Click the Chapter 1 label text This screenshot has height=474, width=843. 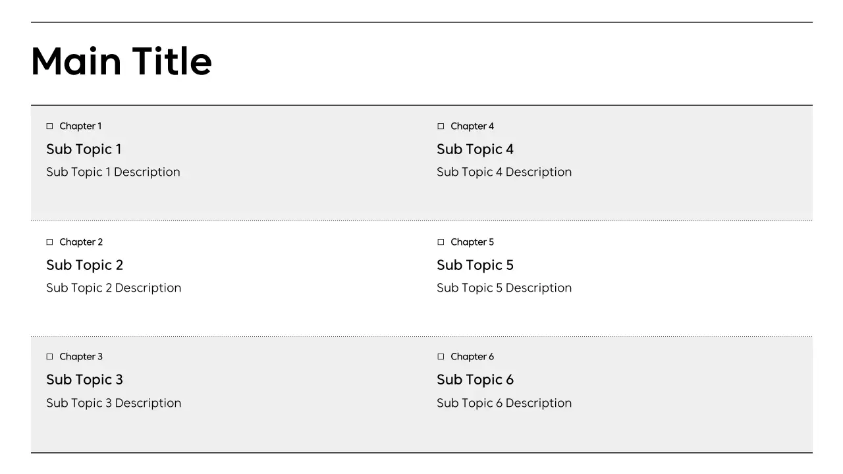(x=80, y=126)
